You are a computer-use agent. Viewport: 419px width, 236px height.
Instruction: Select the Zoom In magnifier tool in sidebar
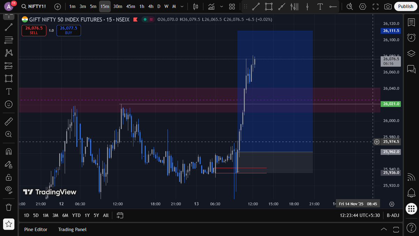coord(9,134)
